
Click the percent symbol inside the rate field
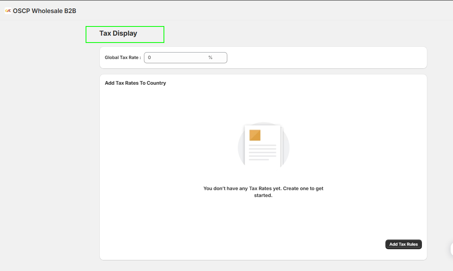tap(210, 57)
